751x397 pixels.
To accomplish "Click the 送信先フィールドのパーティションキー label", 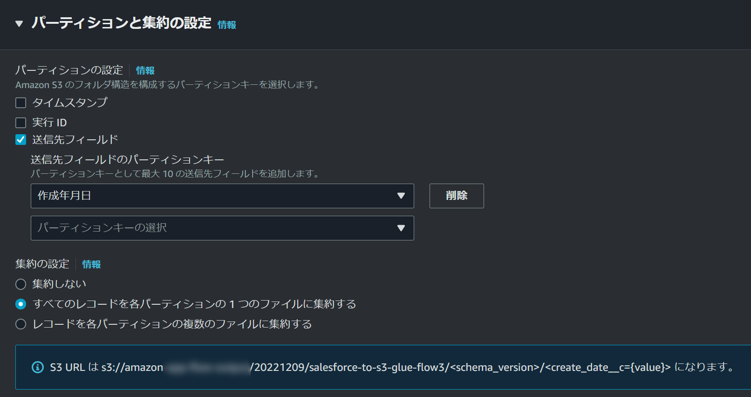I will click(127, 160).
